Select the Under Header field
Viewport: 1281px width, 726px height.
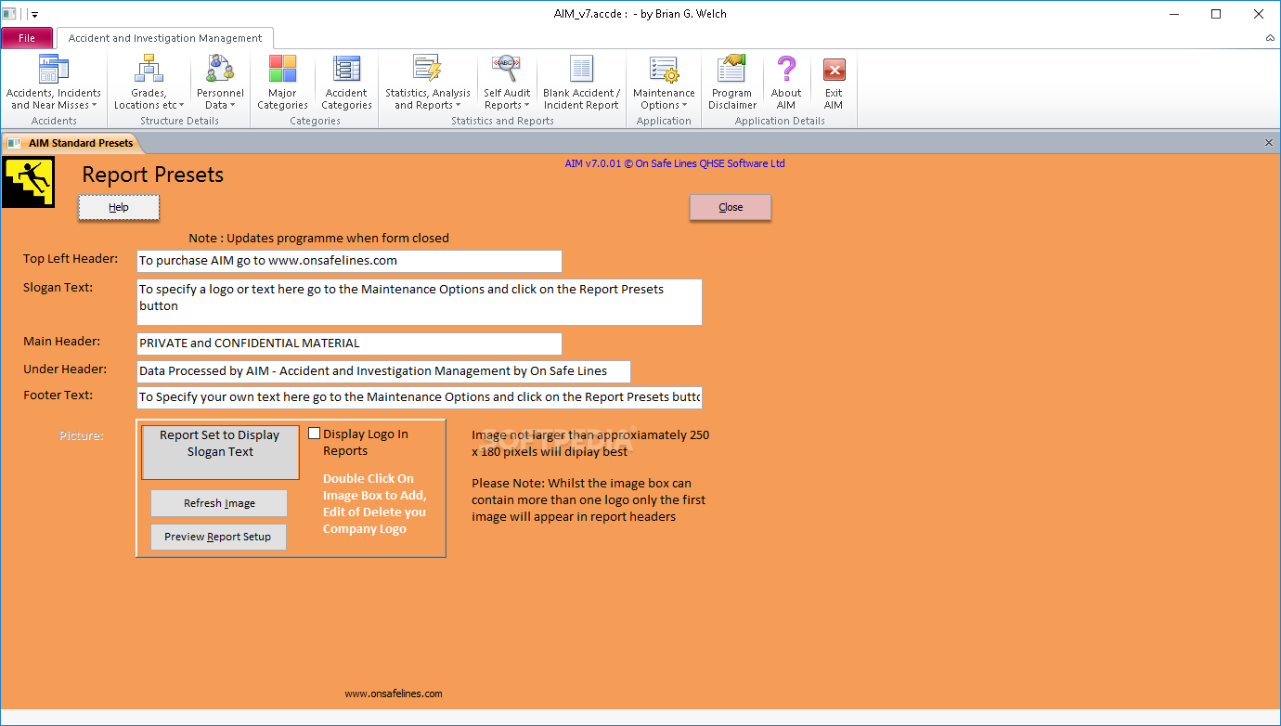coord(383,371)
